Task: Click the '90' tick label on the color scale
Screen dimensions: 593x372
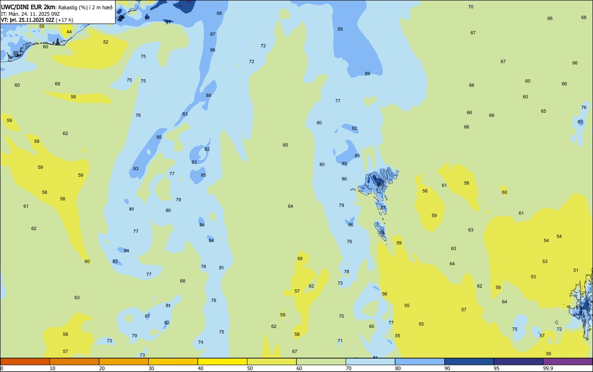Action: pos(447,368)
